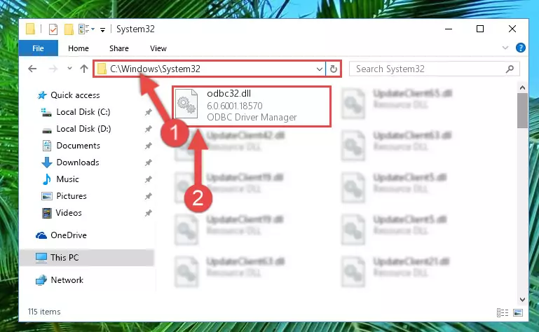Click the vertical scrollbar thumb
This screenshot has width=539, height=332.
522,111
